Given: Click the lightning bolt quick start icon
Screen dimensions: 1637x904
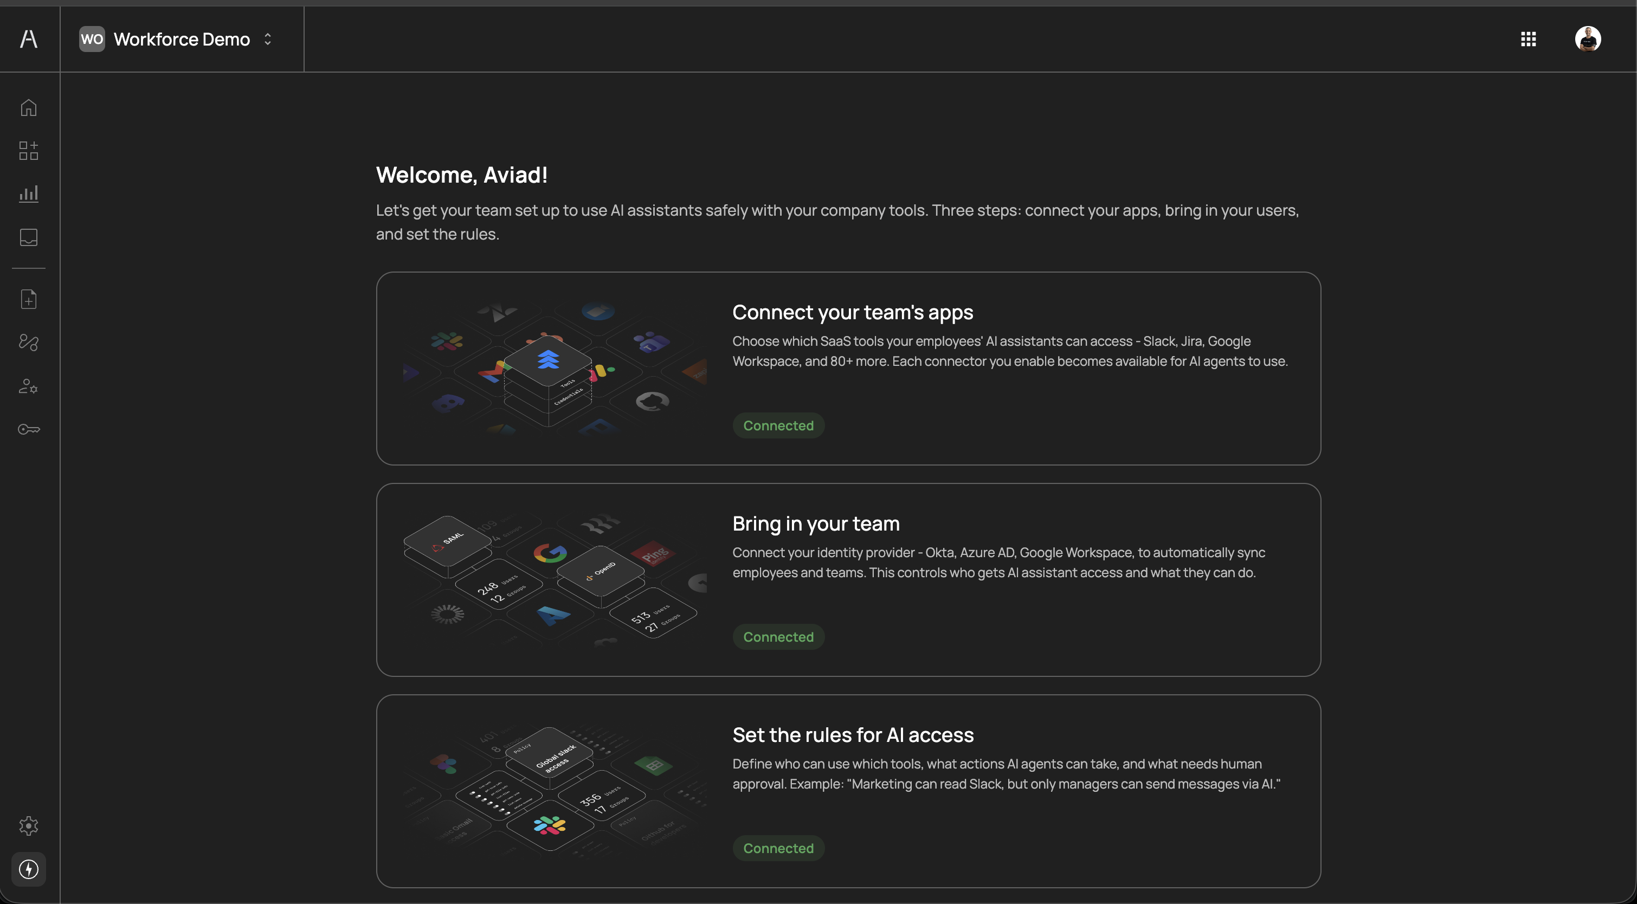Looking at the screenshot, I should (x=29, y=868).
